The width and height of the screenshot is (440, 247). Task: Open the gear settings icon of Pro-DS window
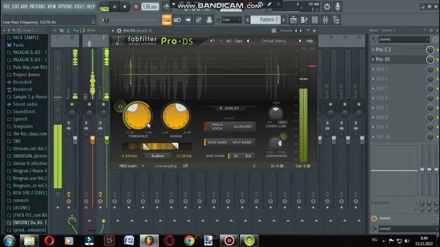(119, 30)
